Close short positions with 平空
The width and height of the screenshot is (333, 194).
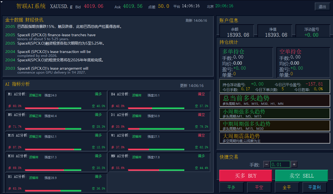tap(259, 187)
